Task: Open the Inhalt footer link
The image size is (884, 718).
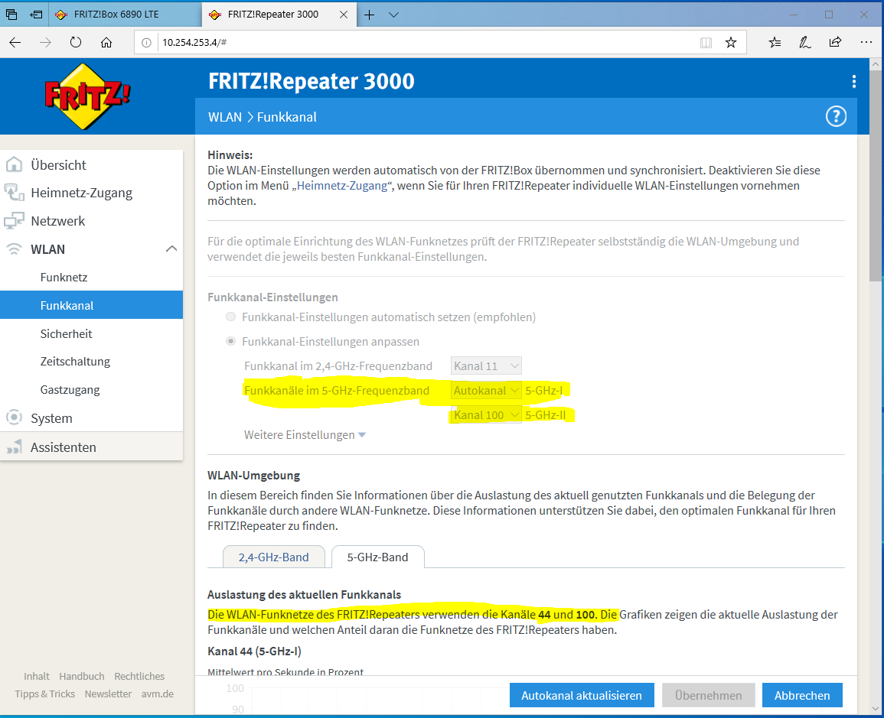Action: pos(37,677)
